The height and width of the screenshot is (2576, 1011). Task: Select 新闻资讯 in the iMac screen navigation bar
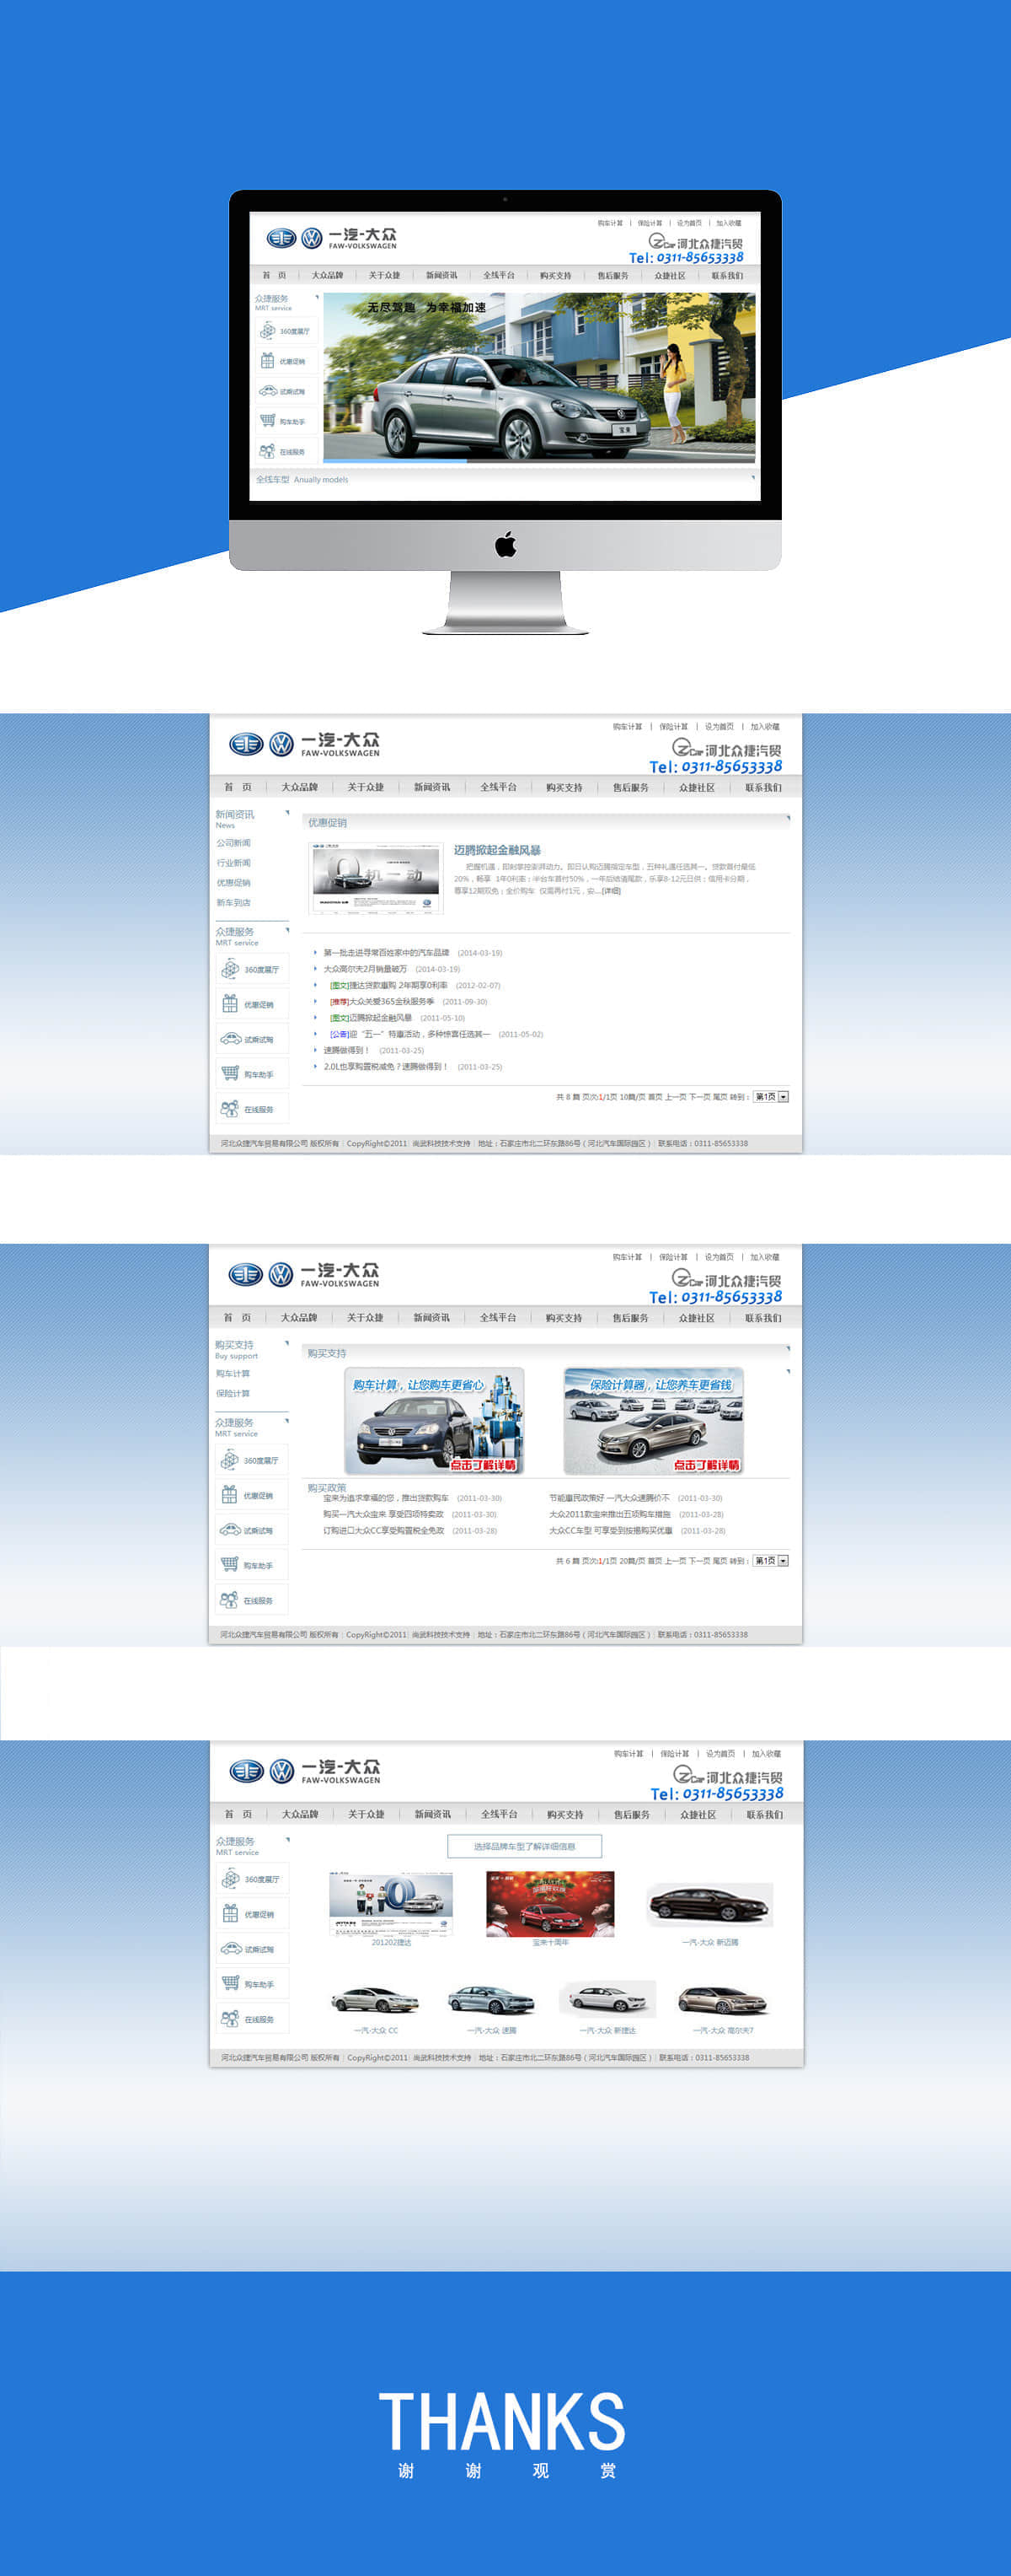[441, 276]
